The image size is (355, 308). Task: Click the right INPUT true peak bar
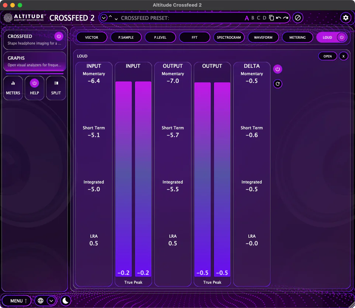143,179
